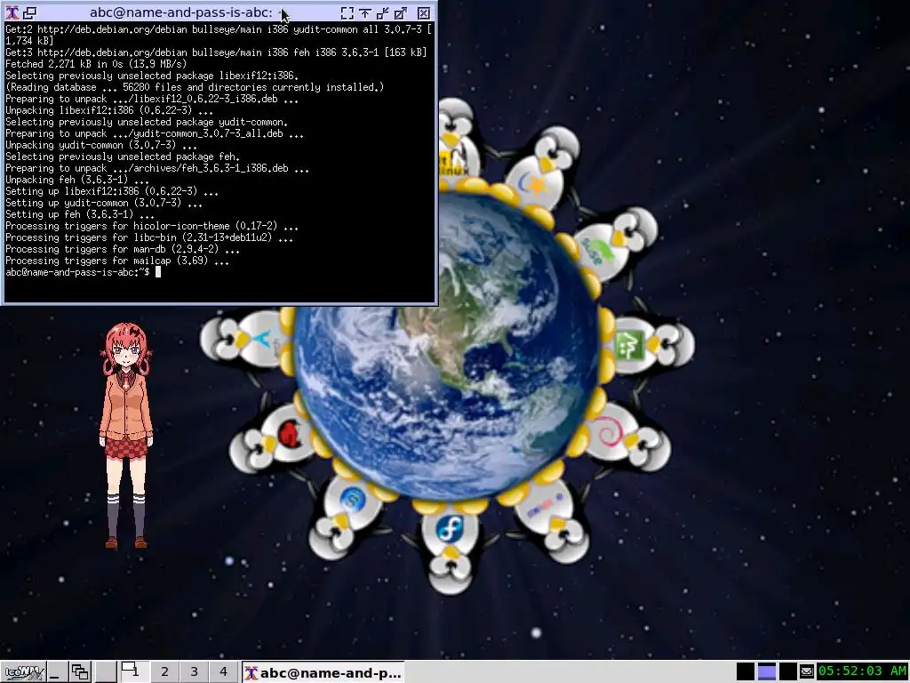Screen dimensions: 910x683
Task: Open the xterm window menu icon
Action: click(x=12, y=12)
